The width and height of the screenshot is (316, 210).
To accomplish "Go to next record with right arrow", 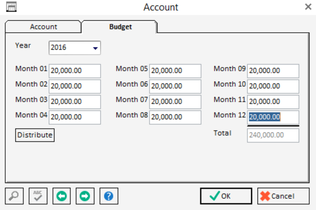I will pos(85,196).
